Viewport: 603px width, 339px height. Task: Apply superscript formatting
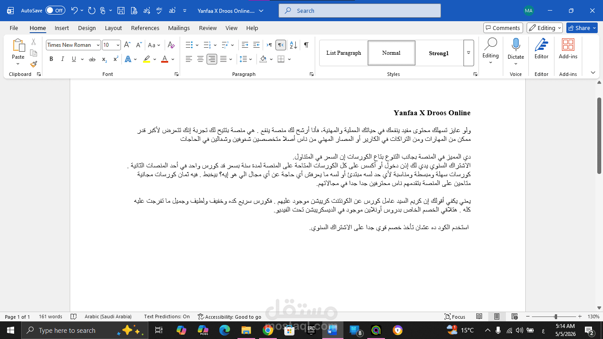(x=116, y=59)
